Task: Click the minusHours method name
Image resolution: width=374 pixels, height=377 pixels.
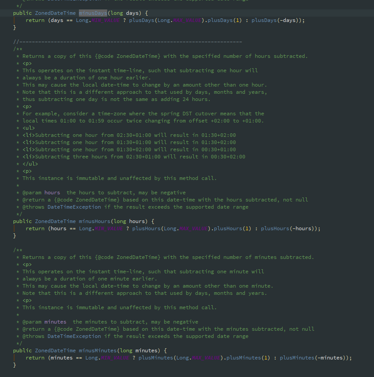Action: (x=95, y=221)
